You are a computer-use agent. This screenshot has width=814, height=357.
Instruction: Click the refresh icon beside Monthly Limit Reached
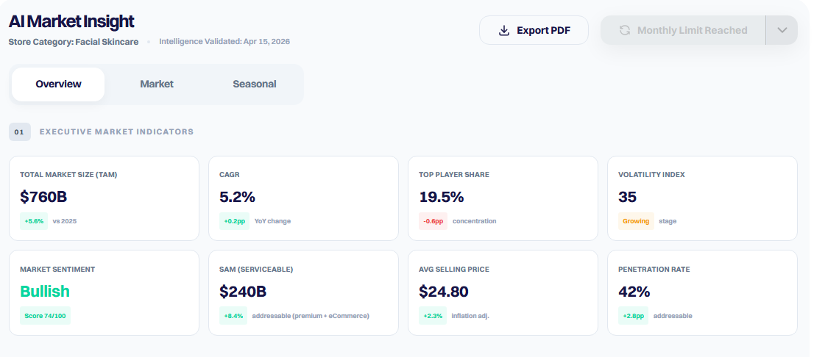(x=625, y=31)
